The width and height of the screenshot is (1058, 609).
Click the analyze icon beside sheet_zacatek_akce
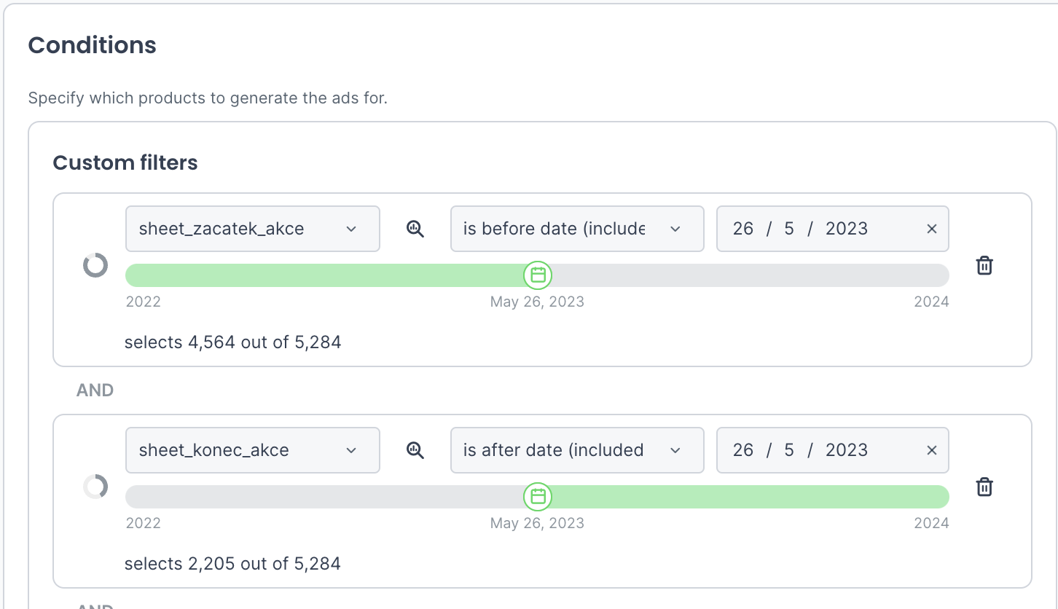(415, 229)
